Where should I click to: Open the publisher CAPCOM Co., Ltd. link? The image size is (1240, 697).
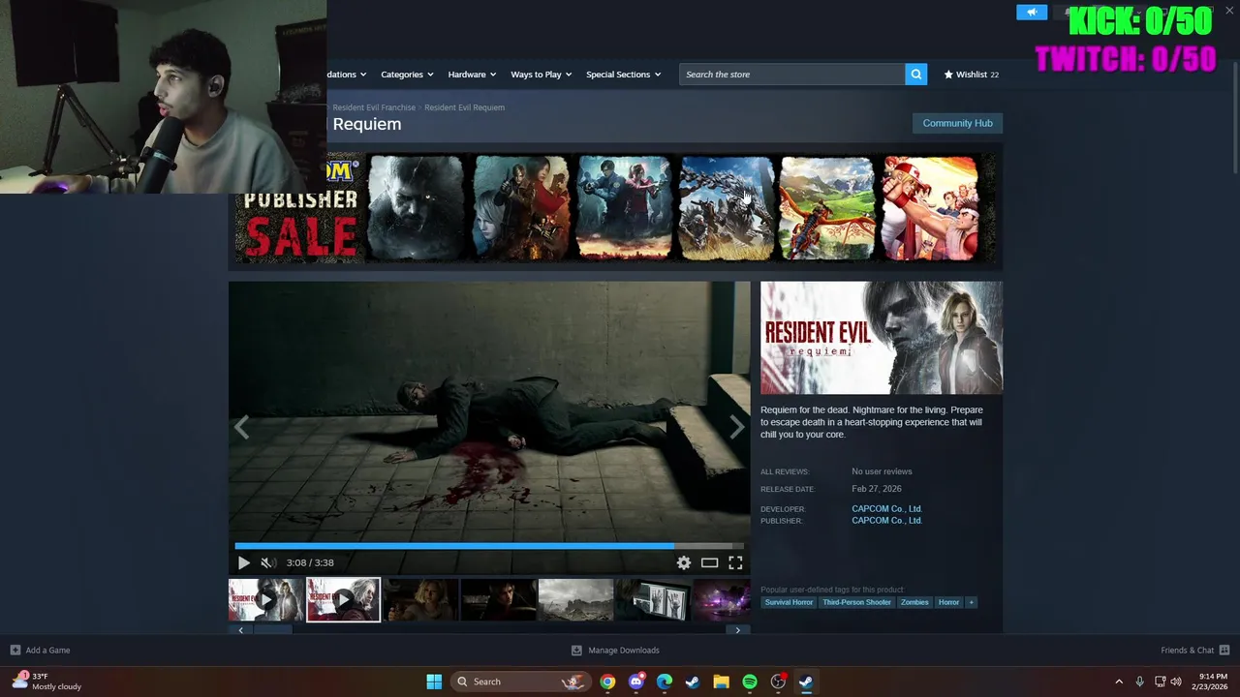point(886,521)
